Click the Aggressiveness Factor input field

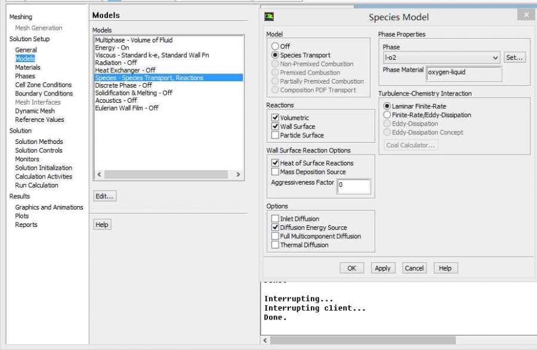tap(353, 186)
